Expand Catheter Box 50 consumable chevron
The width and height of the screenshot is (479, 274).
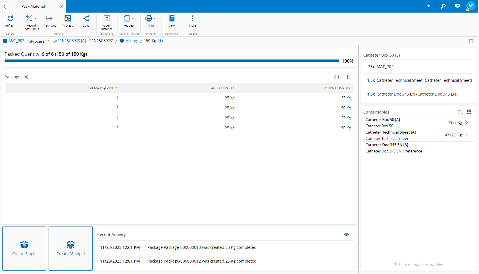tap(466, 122)
